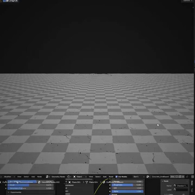This screenshot has height=195, width=195.
Task: Click the node tree browse icon before Geometry Nodes
Action: coord(48,177)
